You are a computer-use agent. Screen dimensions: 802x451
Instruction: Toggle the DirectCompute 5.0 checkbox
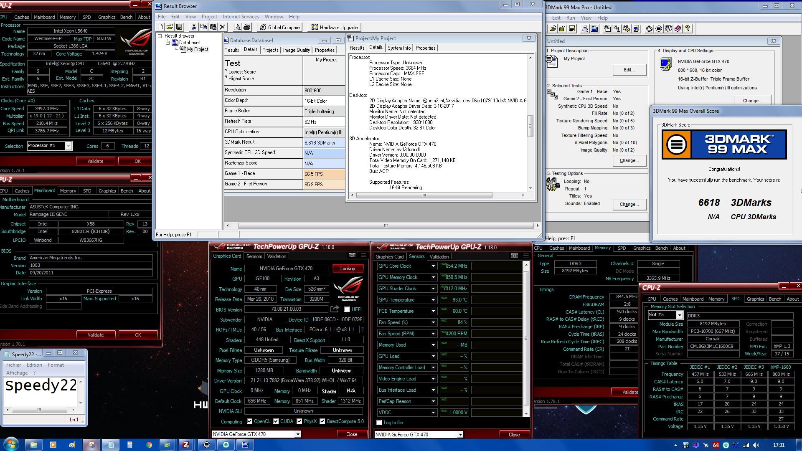[322, 421]
